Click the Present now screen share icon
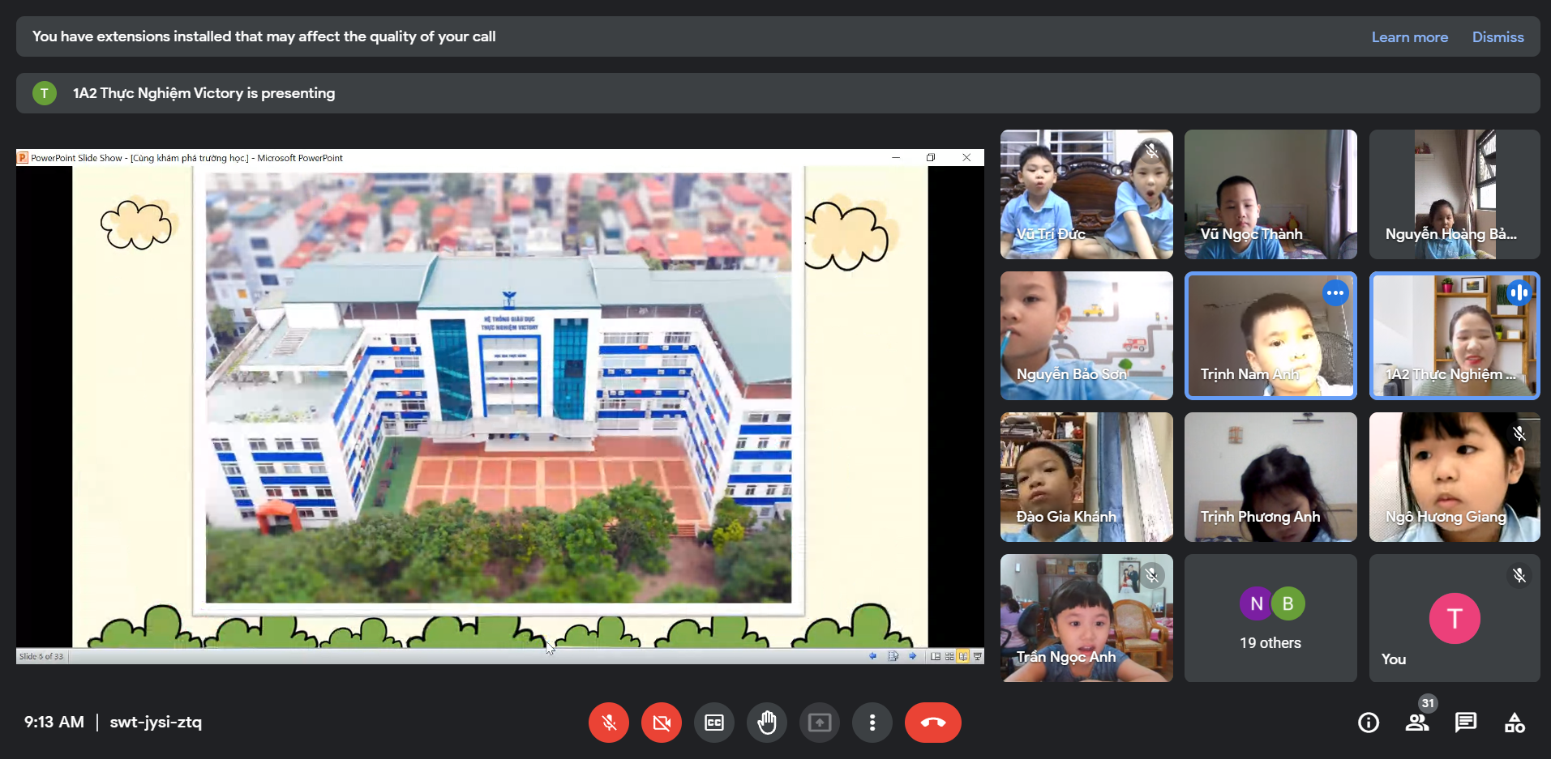 820,723
